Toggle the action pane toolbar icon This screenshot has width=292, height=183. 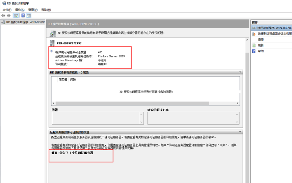pyautogui.click(x=29, y=16)
